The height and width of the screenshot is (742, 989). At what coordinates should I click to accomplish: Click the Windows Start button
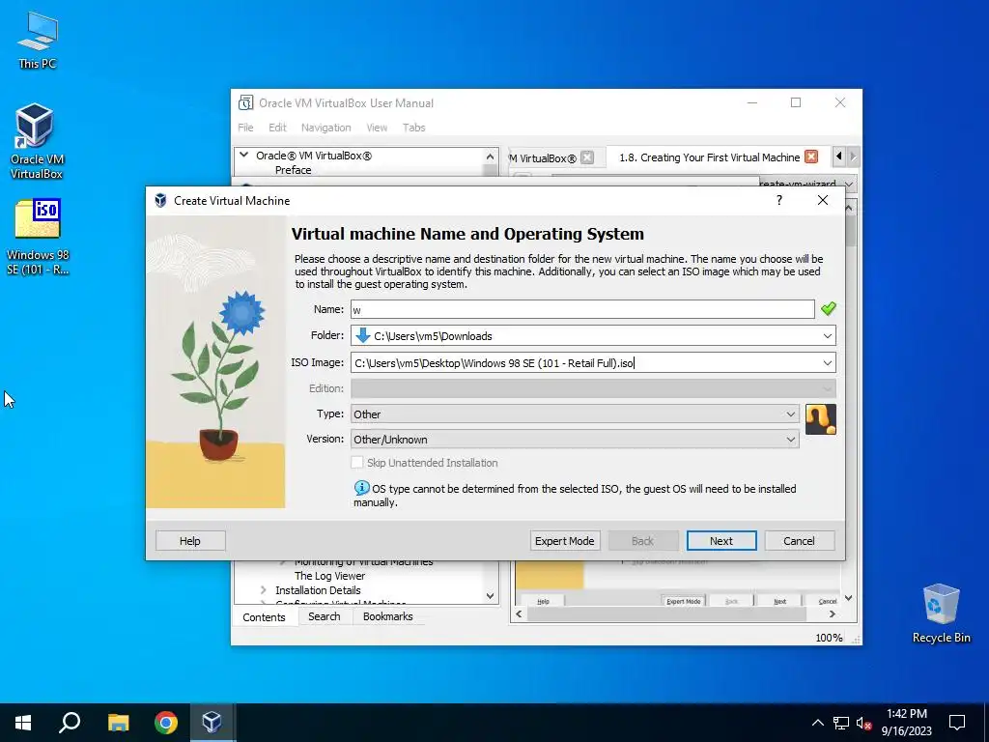[x=23, y=723]
